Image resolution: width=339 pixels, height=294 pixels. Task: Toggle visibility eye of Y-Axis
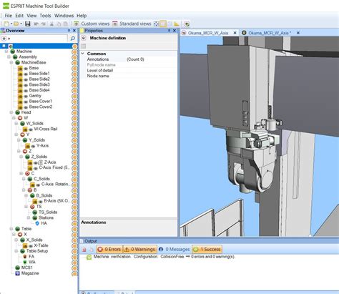point(33,146)
